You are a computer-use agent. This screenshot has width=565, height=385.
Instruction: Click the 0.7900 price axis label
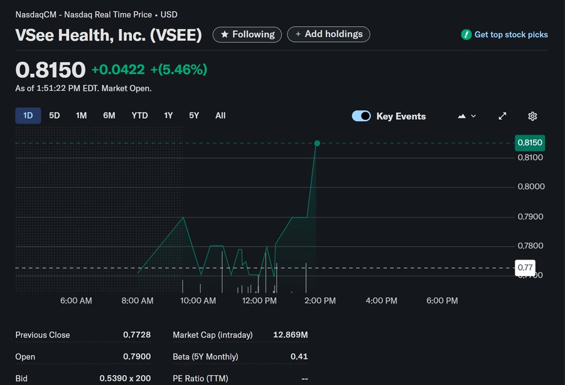(530, 216)
